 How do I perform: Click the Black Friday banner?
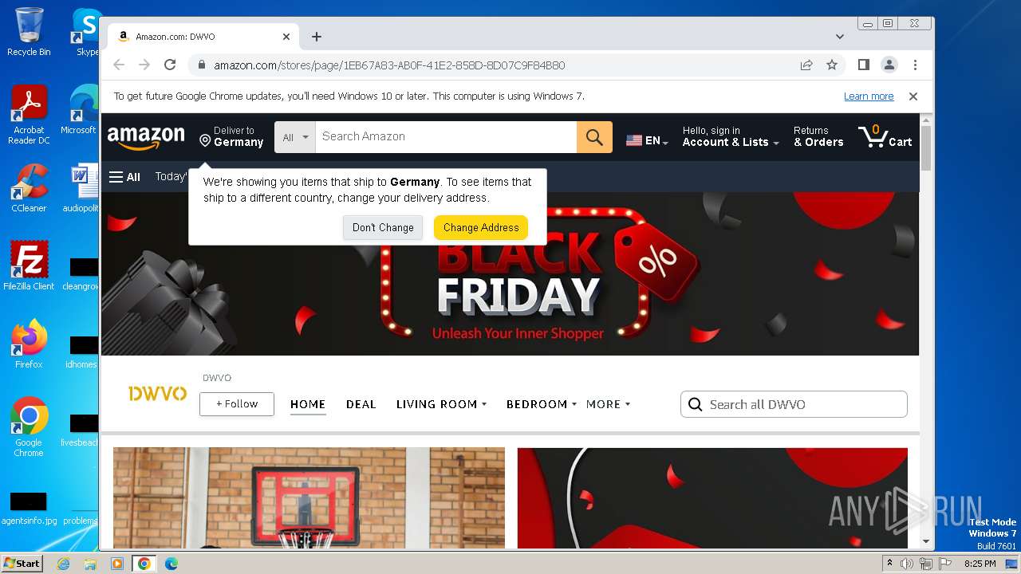510,273
